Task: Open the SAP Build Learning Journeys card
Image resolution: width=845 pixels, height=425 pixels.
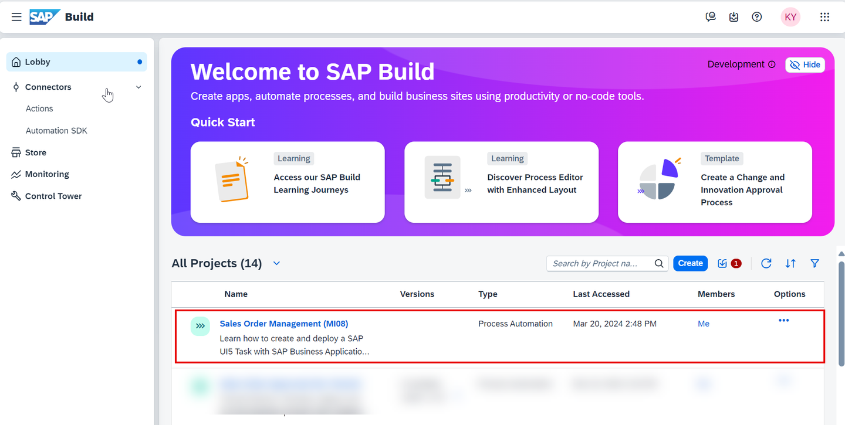Action: pos(288,182)
